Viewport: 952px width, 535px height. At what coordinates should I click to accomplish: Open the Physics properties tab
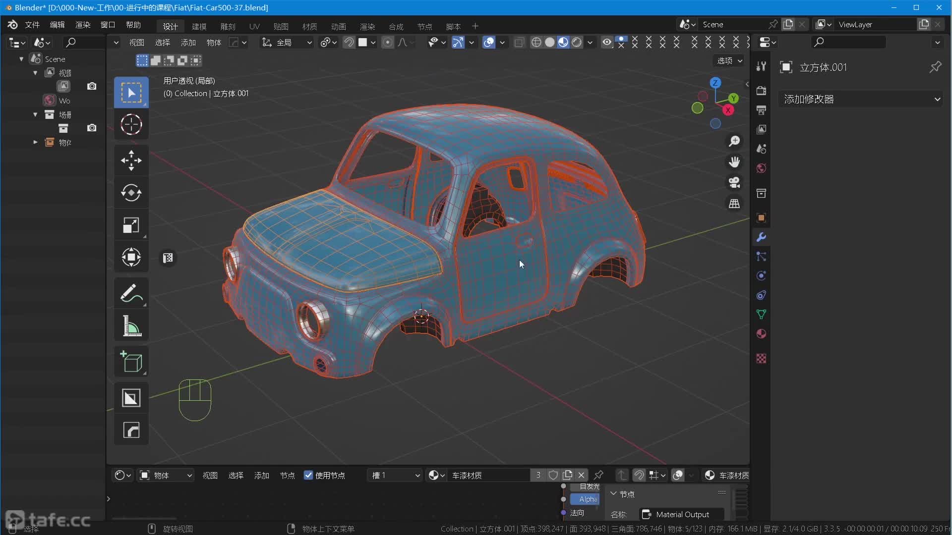point(761,276)
